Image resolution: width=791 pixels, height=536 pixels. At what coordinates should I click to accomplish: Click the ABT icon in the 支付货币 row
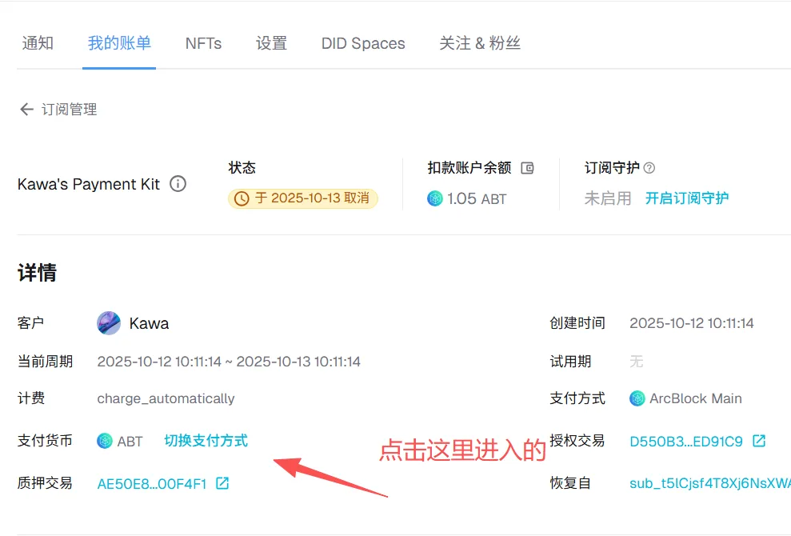tap(105, 441)
